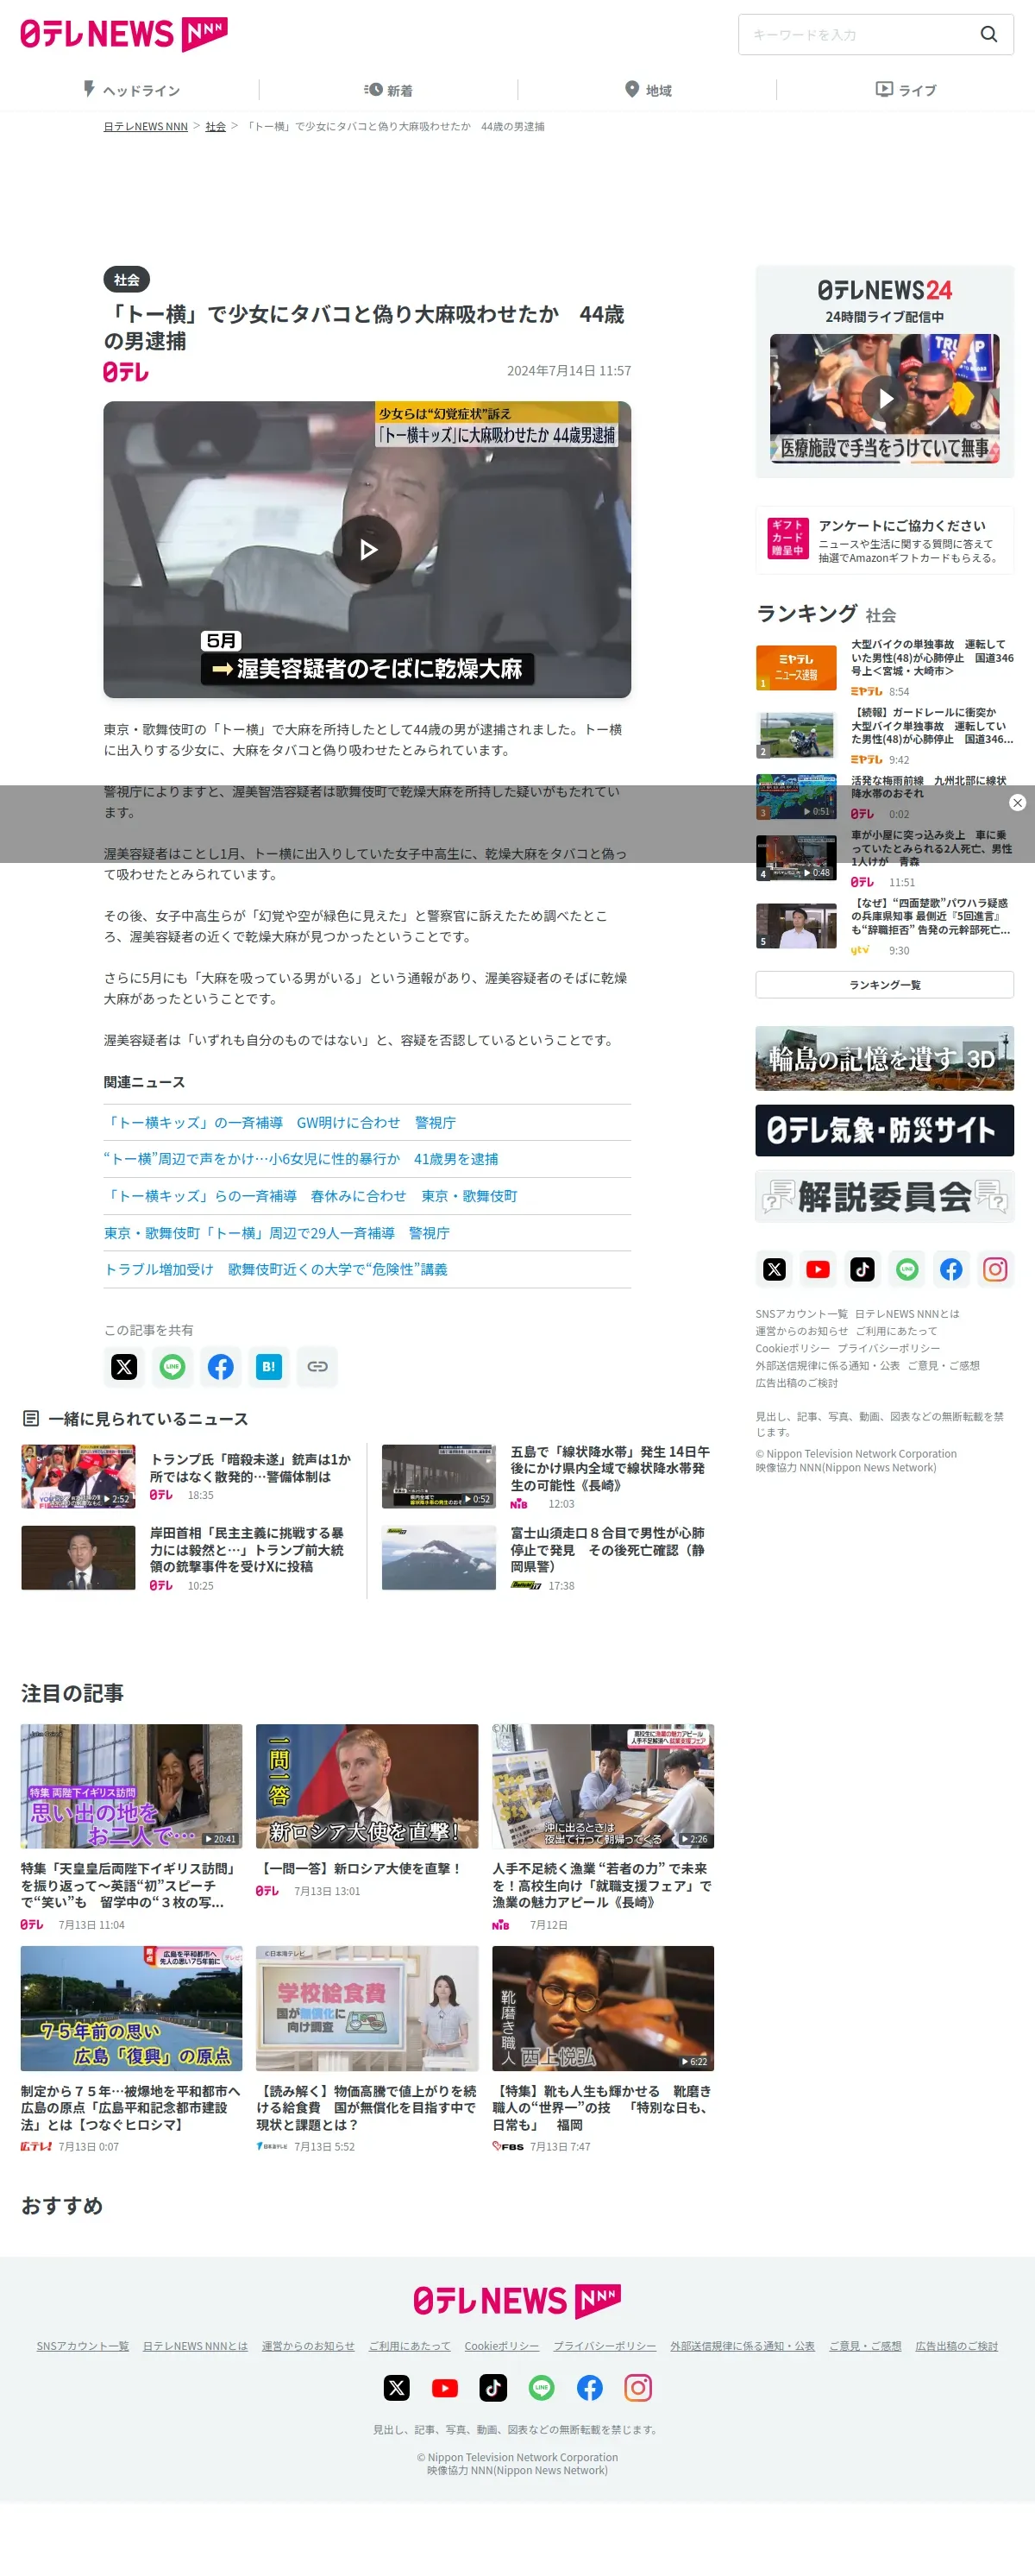Open the ライブ navigation tab
The height and width of the screenshot is (2576, 1035).
905,90
